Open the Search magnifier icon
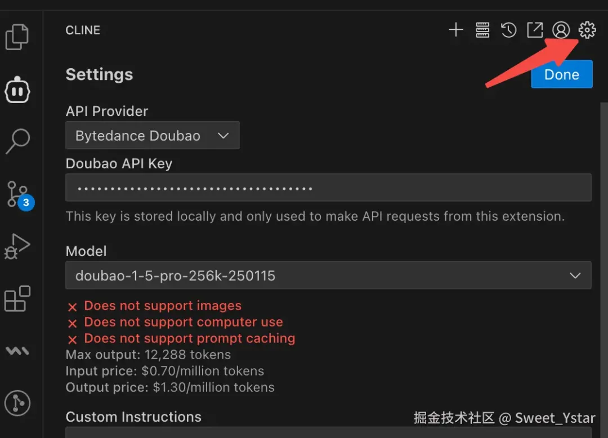The width and height of the screenshot is (608, 438). [x=17, y=141]
